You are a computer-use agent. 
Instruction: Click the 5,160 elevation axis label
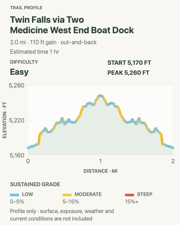pos(17,155)
